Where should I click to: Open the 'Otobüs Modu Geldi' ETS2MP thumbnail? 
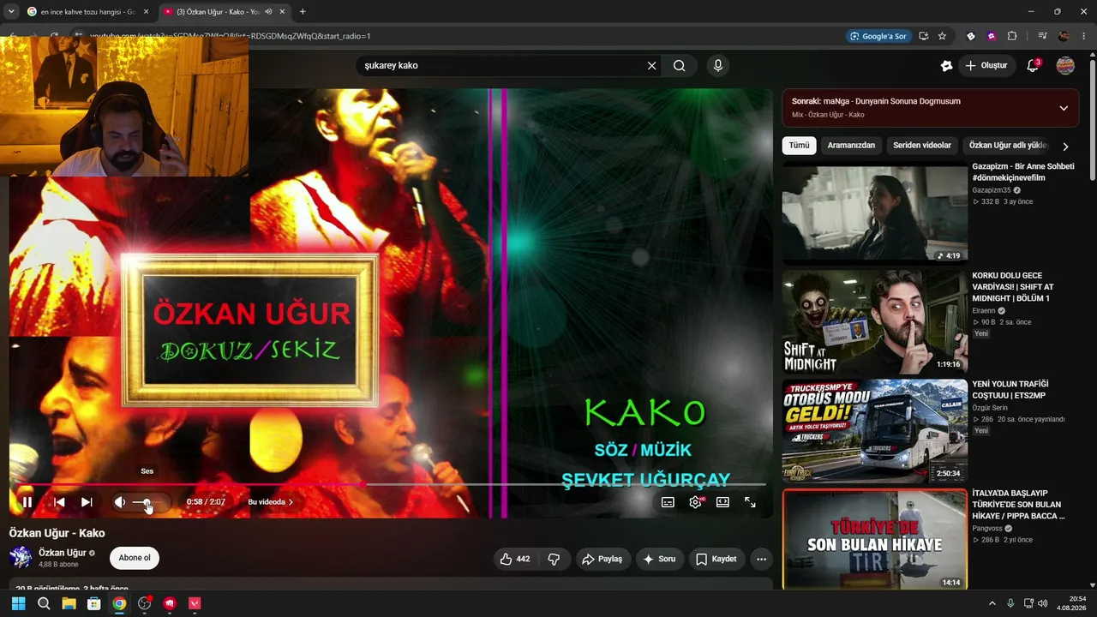click(875, 429)
